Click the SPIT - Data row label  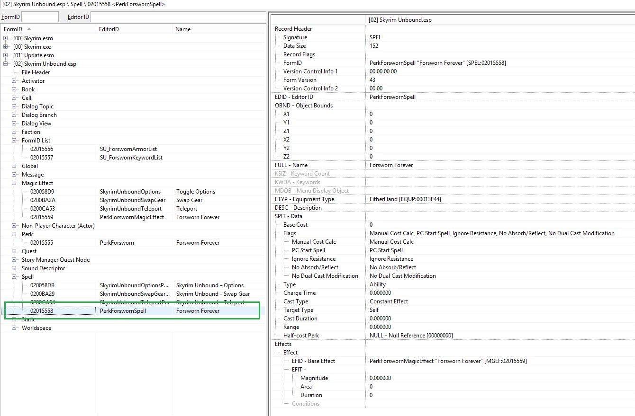point(289,216)
